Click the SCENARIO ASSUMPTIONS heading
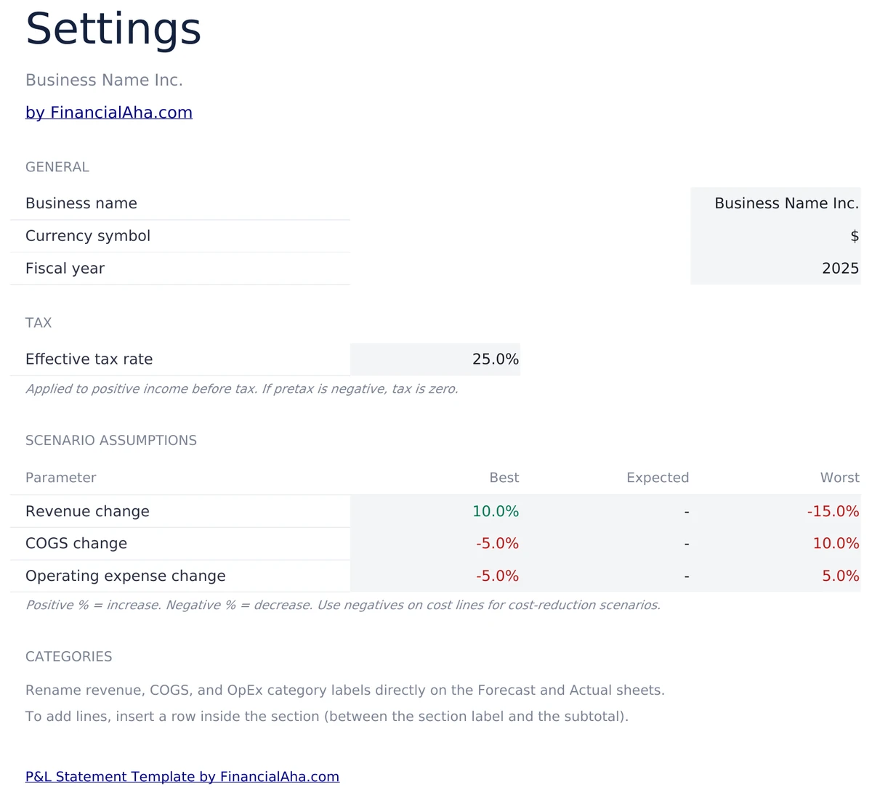This screenshot has width=872, height=795. [x=111, y=440]
